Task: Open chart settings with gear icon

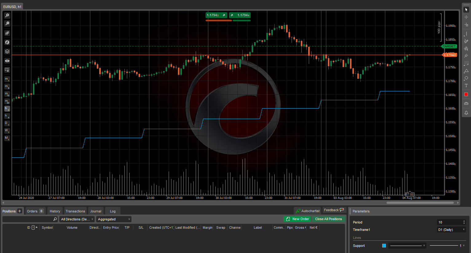Action: coord(7,70)
